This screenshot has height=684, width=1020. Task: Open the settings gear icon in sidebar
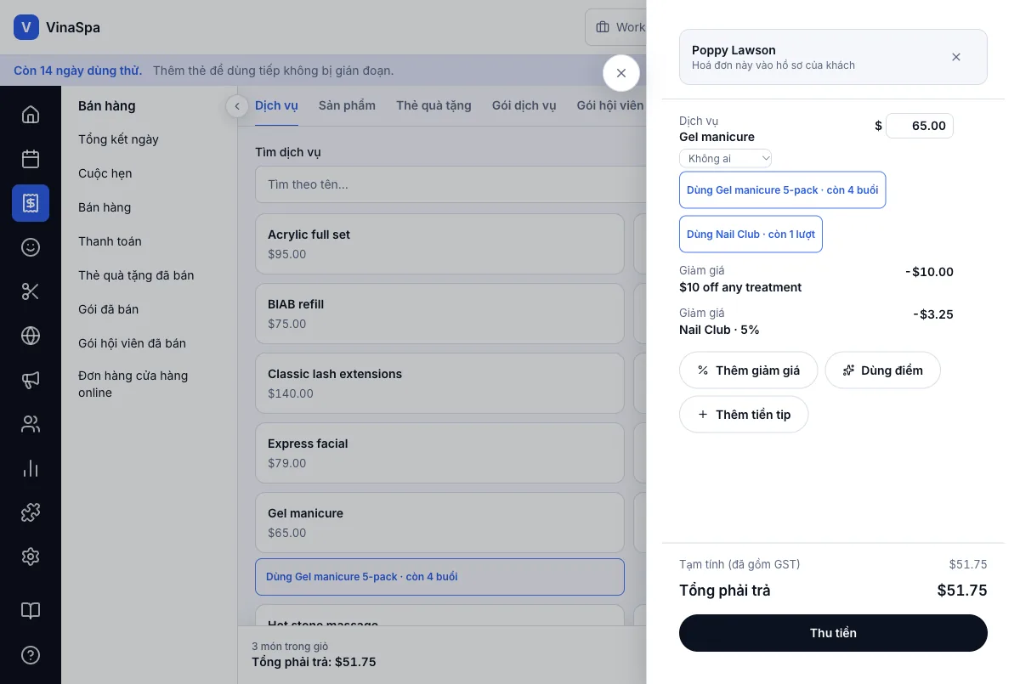click(x=31, y=557)
